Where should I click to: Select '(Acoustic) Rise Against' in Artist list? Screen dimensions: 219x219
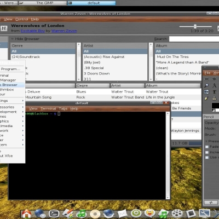[115, 57]
